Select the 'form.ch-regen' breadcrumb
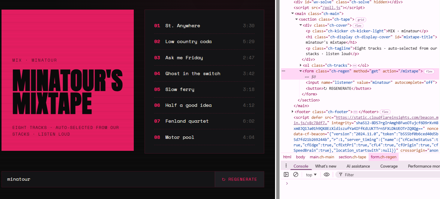This screenshot has height=199, width=440. (384, 157)
